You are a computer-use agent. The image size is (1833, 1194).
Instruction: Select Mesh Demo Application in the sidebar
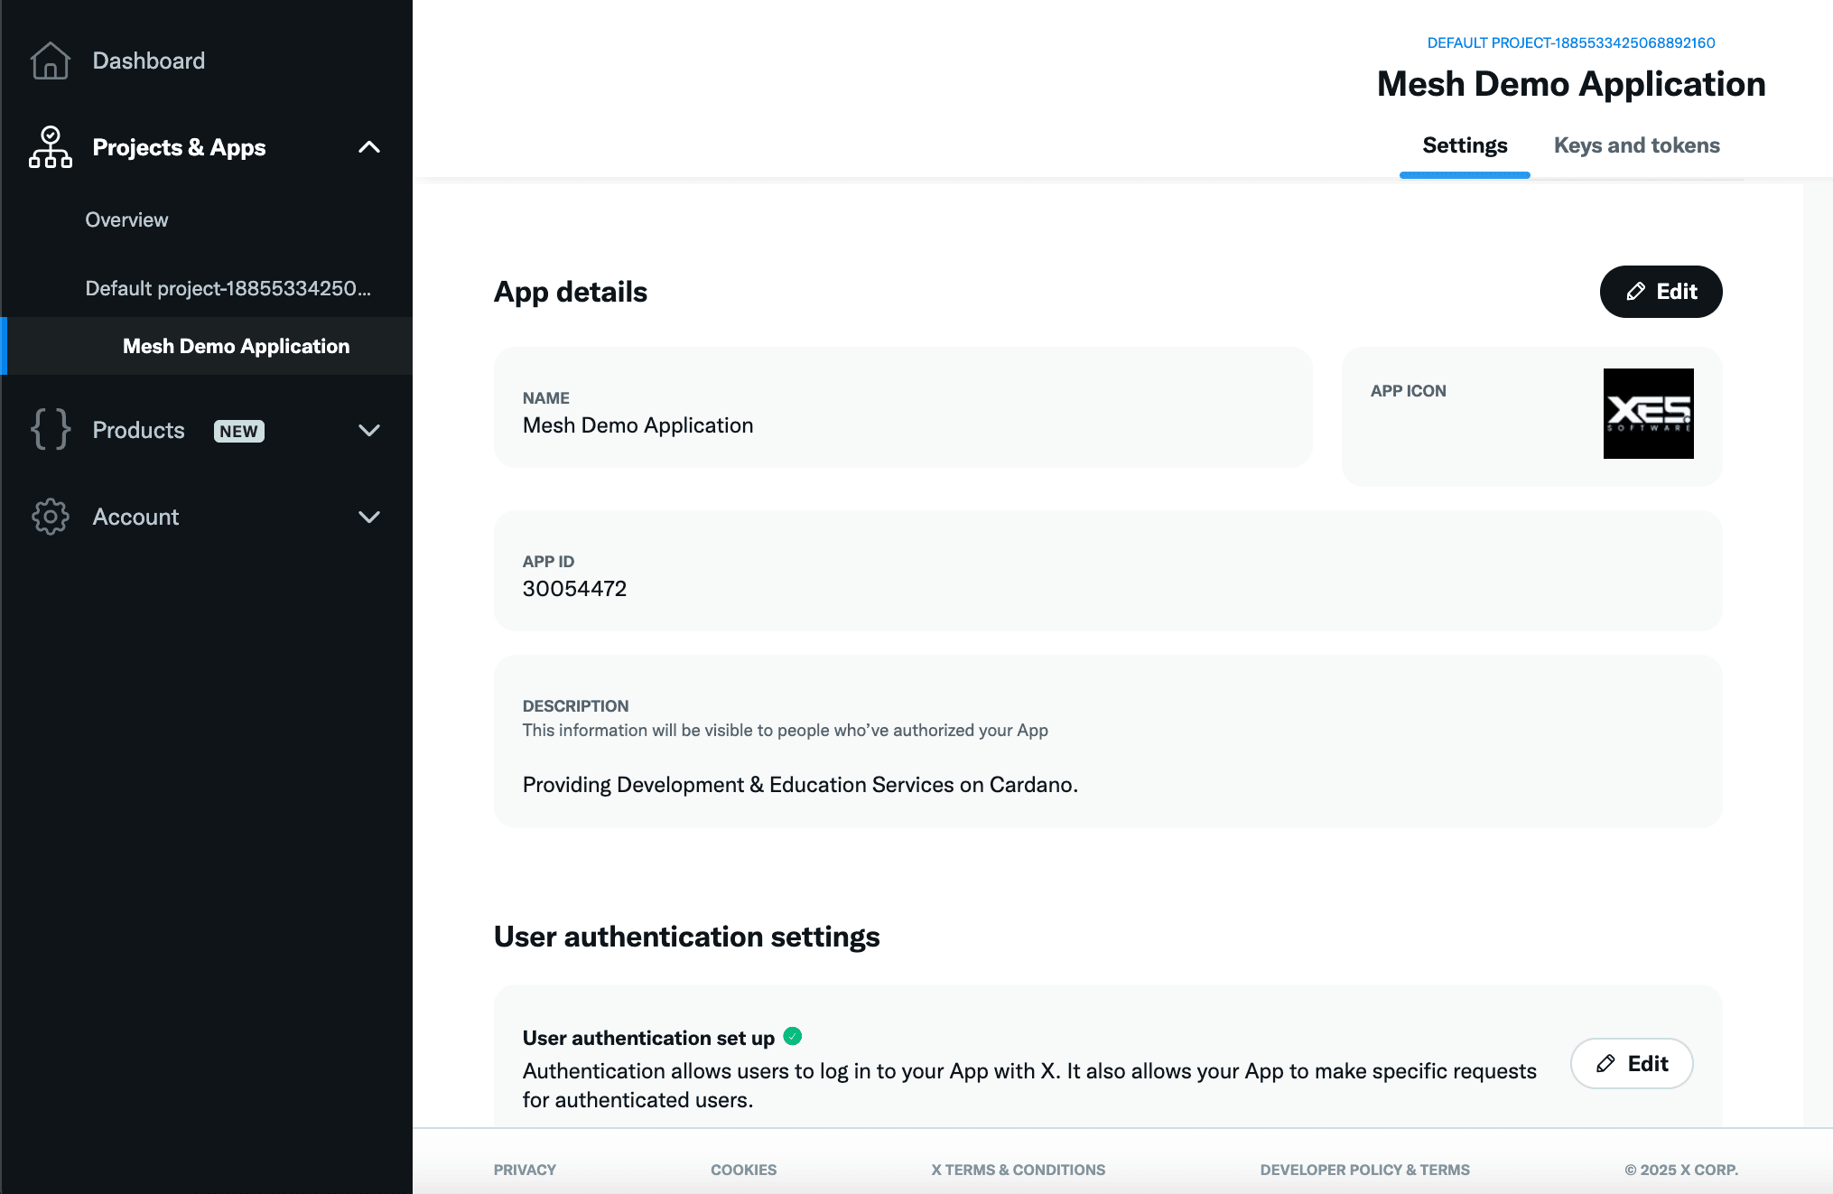click(237, 346)
